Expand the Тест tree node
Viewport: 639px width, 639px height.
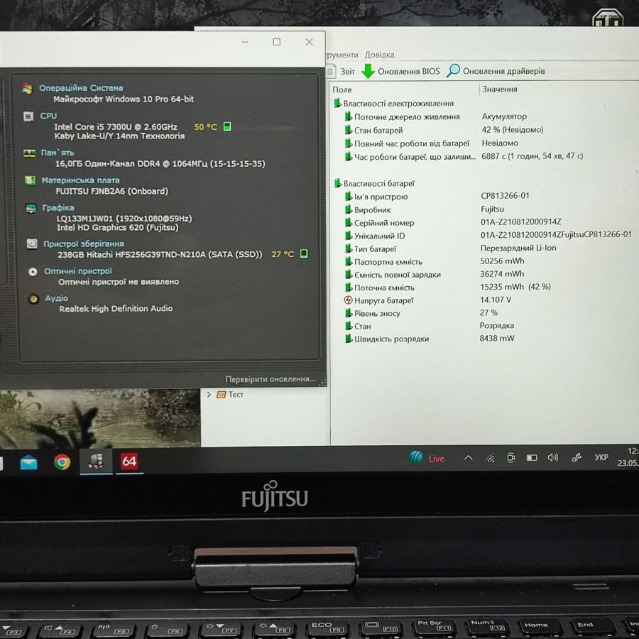coord(209,395)
